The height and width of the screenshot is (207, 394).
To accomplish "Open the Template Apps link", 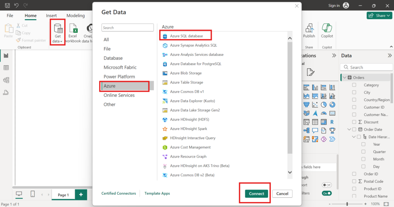I will (x=157, y=194).
